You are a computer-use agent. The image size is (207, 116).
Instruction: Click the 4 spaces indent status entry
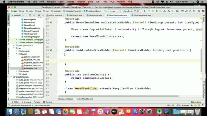coord(185,105)
